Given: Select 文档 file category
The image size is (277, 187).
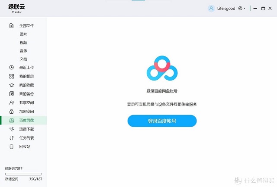Looking at the screenshot, I should 23,59.
